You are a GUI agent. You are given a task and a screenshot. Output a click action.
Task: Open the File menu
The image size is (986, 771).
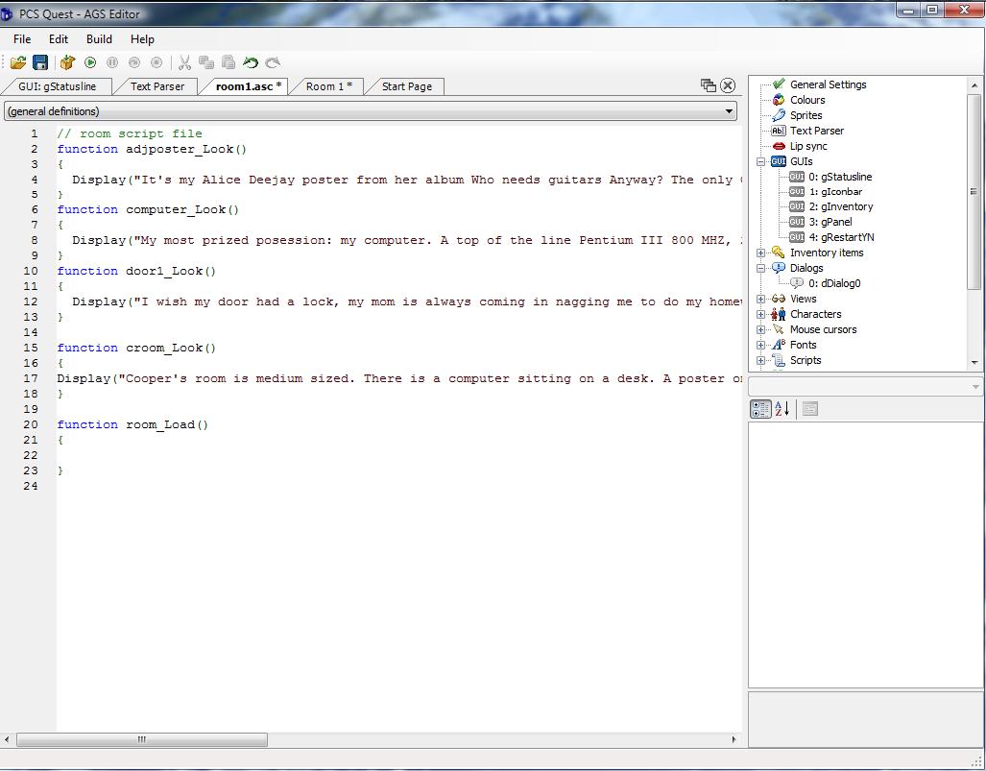point(22,39)
